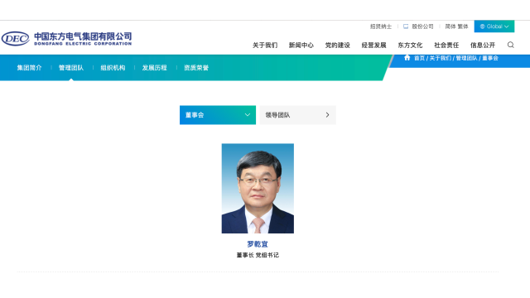
Task: Click the chevron on 领导团队 selector
Action: pyautogui.click(x=327, y=115)
